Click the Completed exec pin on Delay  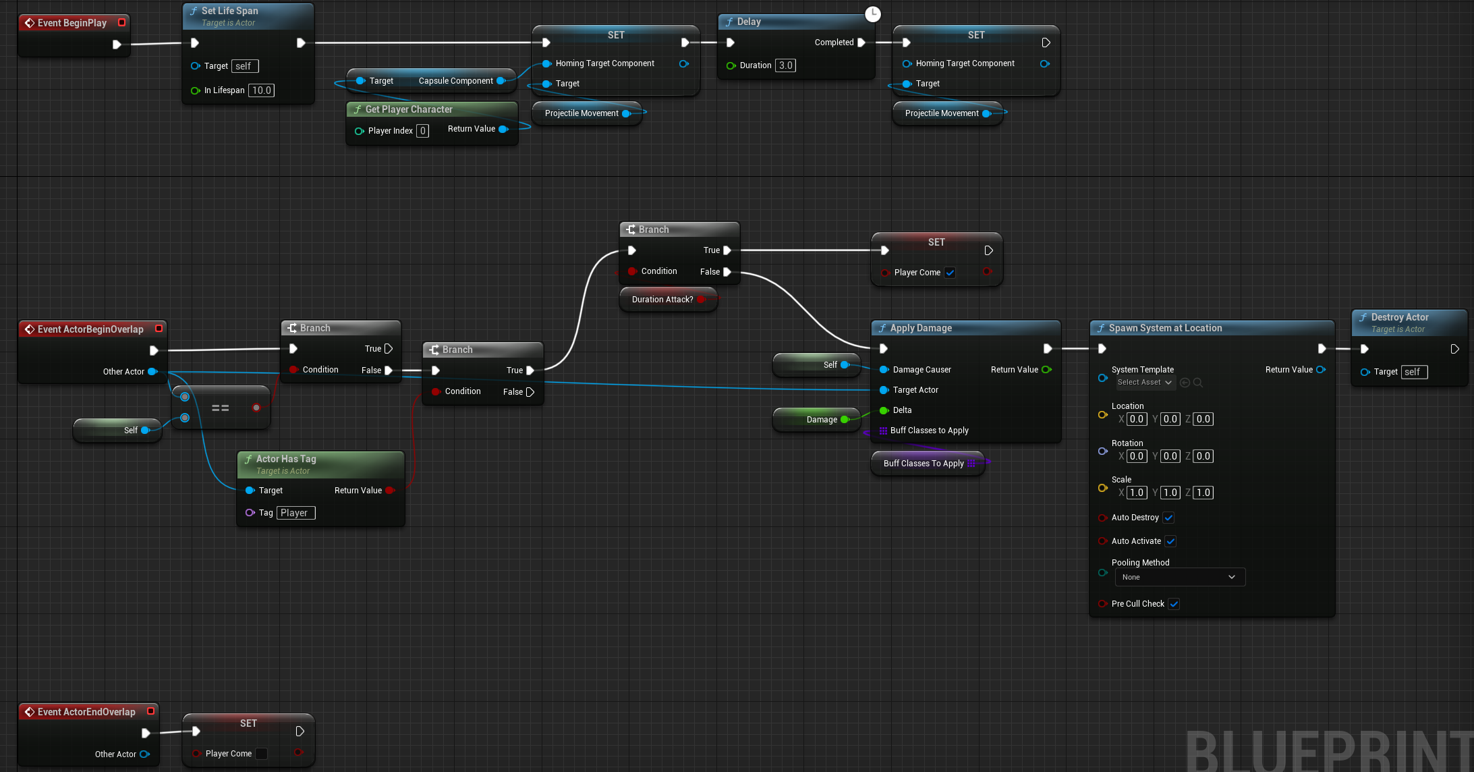(861, 43)
